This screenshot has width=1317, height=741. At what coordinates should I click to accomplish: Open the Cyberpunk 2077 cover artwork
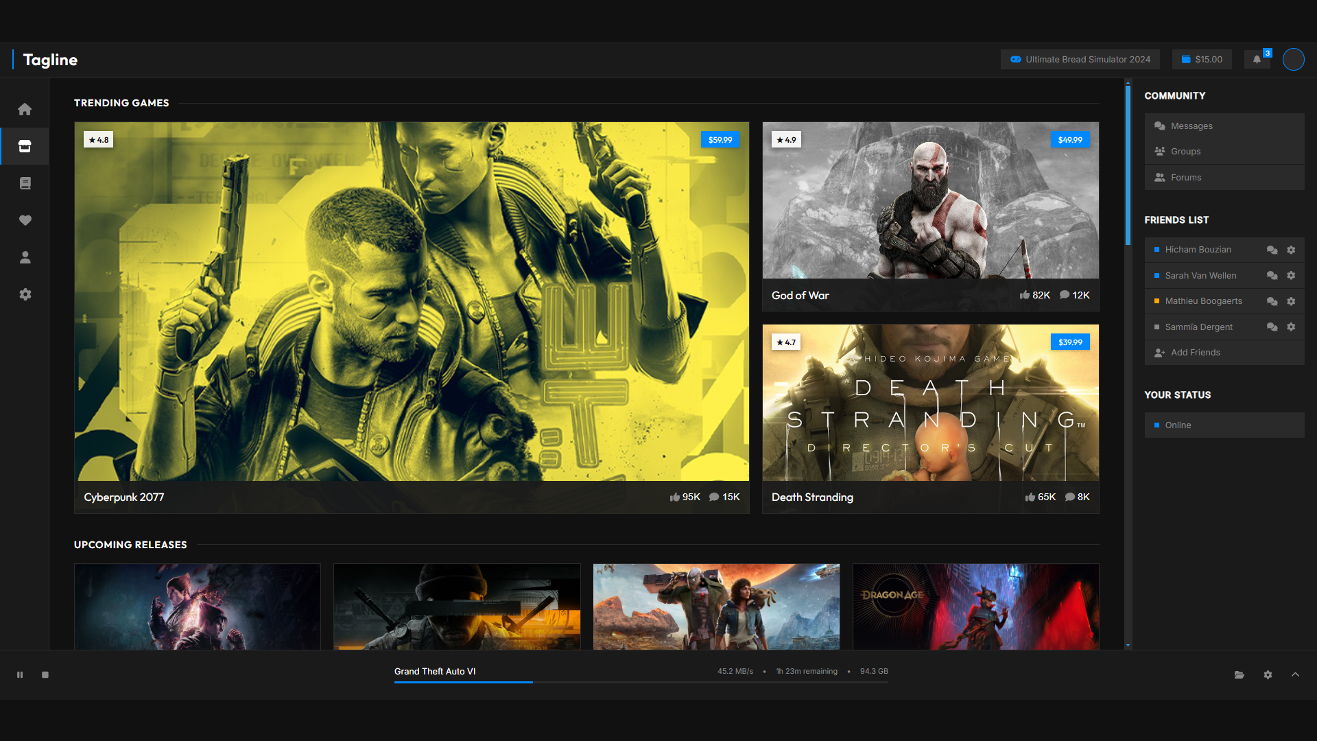point(412,302)
